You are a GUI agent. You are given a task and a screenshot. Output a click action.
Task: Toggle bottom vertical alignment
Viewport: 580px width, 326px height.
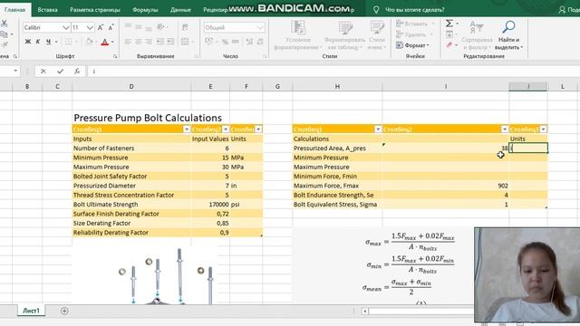[x=149, y=28]
